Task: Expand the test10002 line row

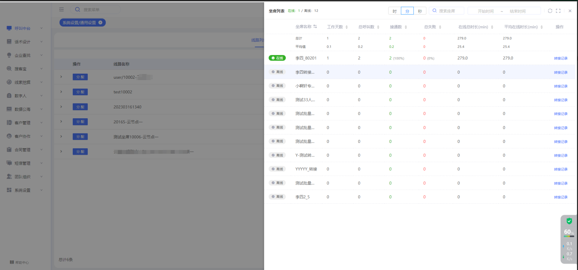Action: [x=61, y=92]
